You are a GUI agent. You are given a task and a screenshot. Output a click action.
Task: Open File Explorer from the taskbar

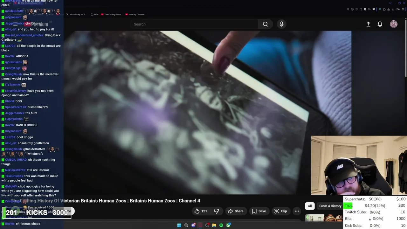(214, 225)
